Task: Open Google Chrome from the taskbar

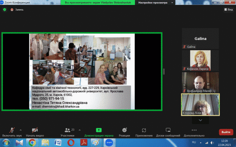Action: click(x=32, y=143)
